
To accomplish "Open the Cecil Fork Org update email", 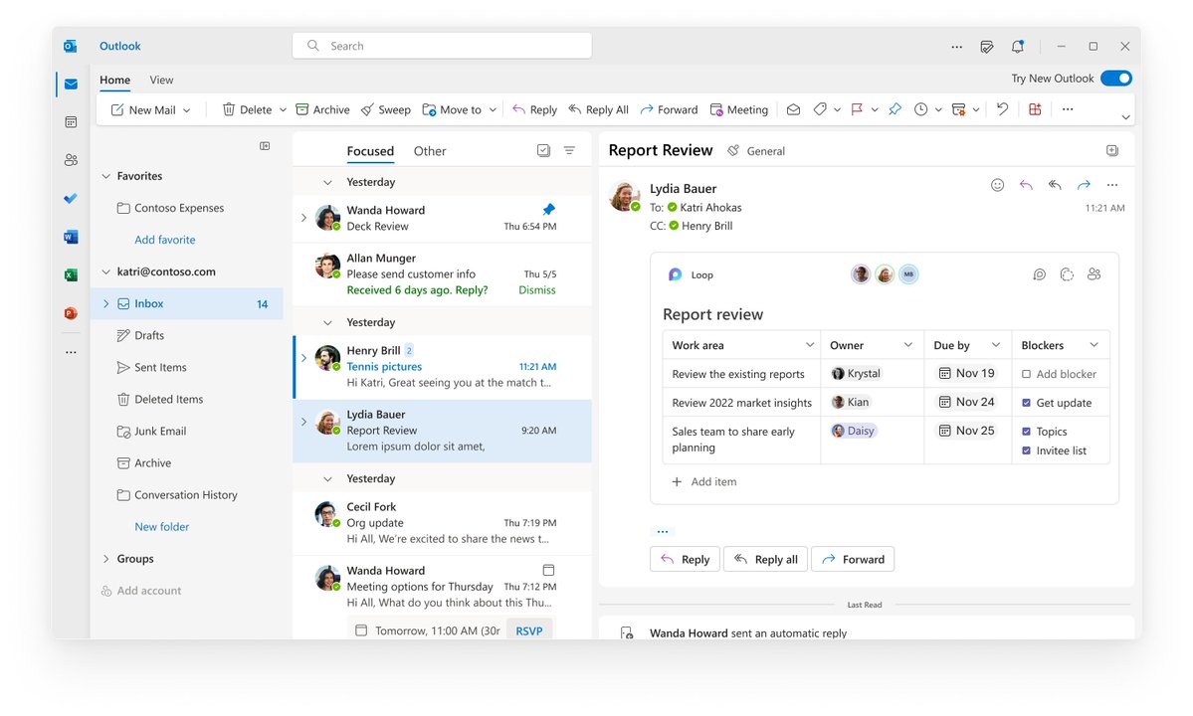I will coord(442,523).
